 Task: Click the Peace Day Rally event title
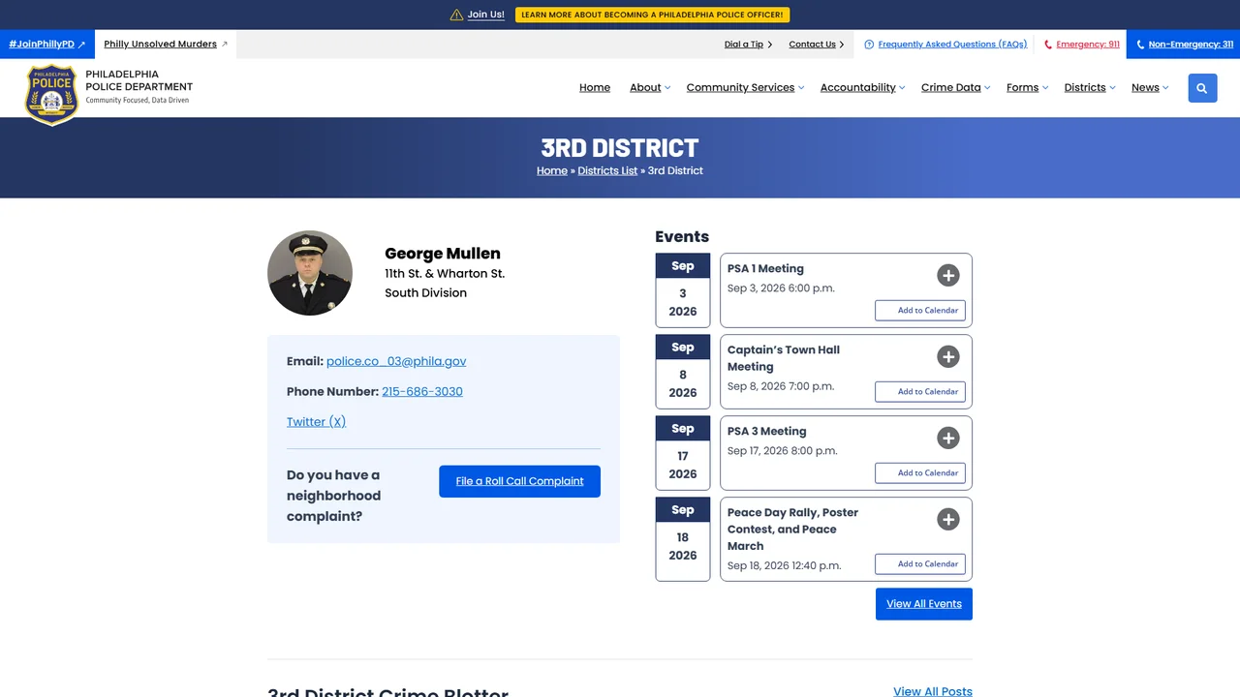coord(792,529)
